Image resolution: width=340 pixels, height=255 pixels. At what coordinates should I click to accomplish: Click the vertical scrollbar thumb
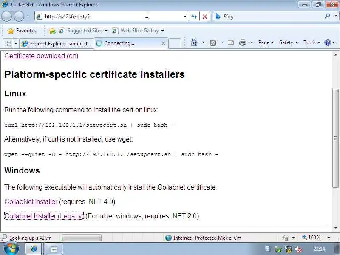click(335, 138)
